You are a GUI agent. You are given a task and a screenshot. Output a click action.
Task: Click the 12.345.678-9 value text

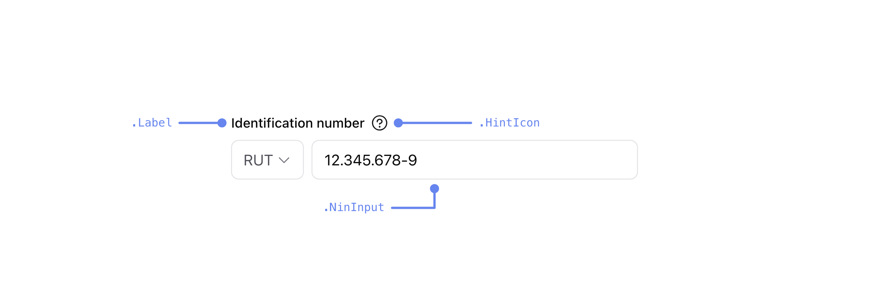pyautogui.click(x=371, y=160)
